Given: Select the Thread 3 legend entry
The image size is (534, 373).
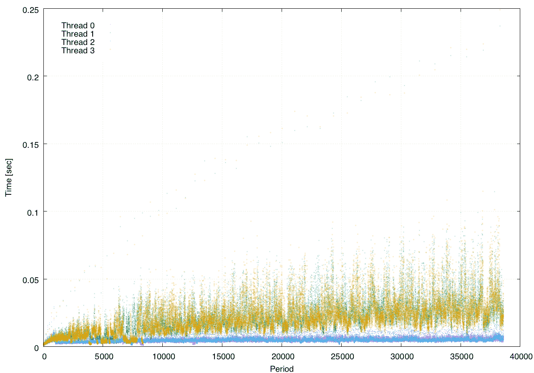Looking at the screenshot, I should pos(78,51).
